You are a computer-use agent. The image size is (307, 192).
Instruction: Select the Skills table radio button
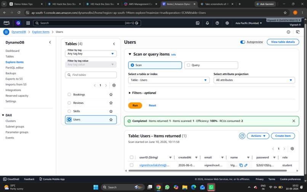click(69, 111)
